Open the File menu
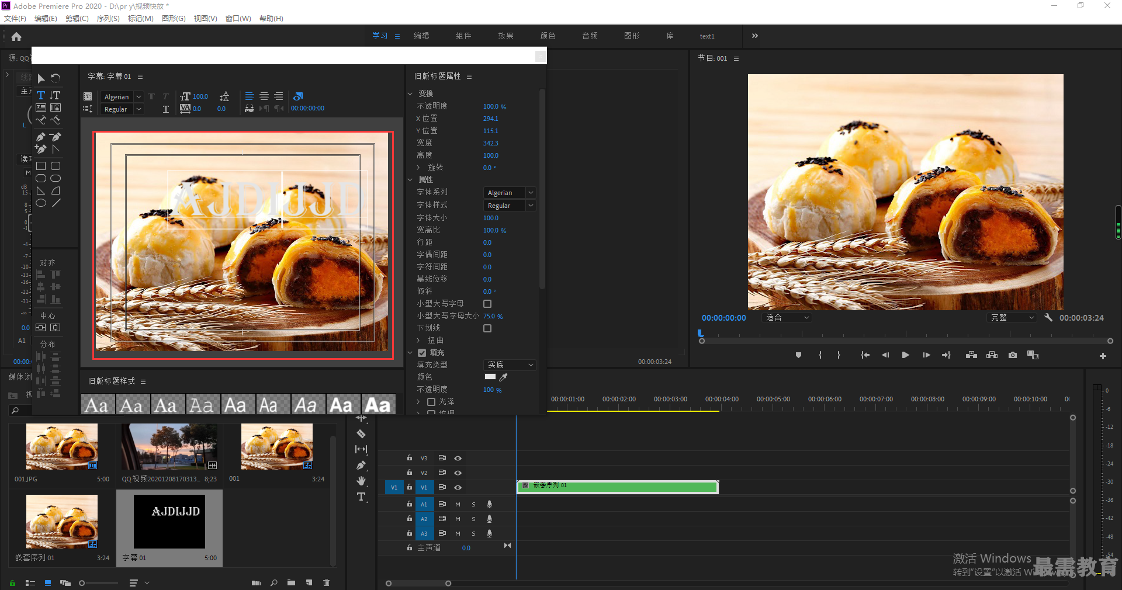Screen dimensions: 1122x590 pos(15,19)
